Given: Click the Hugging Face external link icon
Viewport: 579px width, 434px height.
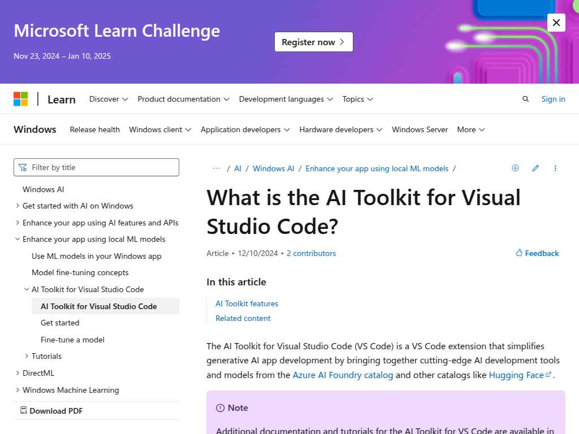Looking at the screenshot, I should (548, 375).
